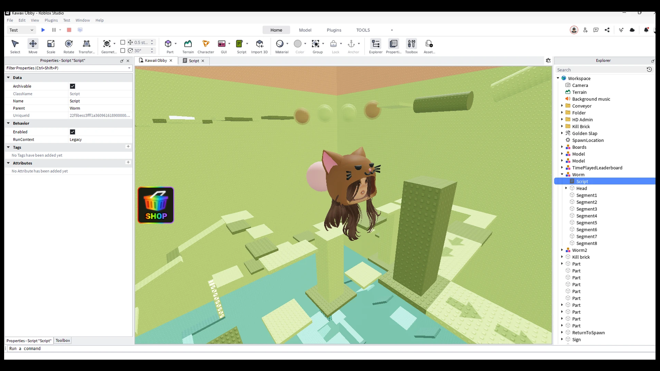Toggle the Properties panel button
The height and width of the screenshot is (371, 660).
pos(394,46)
